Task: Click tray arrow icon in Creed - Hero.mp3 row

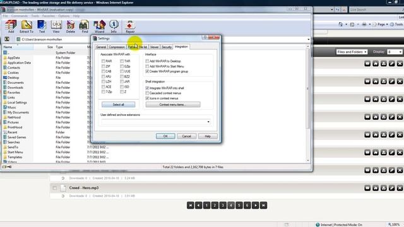Action: (x=384, y=188)
